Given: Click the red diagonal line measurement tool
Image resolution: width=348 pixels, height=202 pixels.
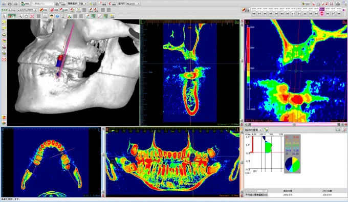Looking at the screenshot, I should pos(100,16).
